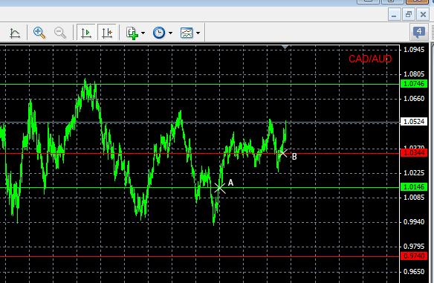The image size is (434, 283).
Task: Restore down the chart window
Action: point(409,14)
